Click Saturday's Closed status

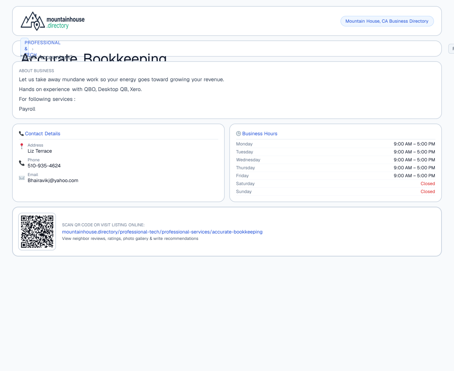[428, 184]
